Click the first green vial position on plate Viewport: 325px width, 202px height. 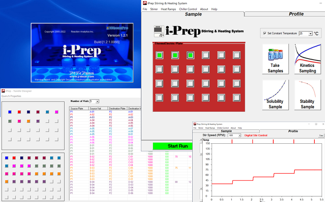tap(159, 55)
